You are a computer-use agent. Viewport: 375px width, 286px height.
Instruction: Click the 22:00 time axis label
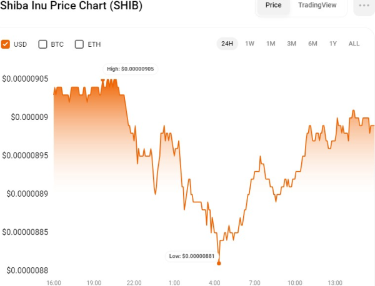[134, 282]
